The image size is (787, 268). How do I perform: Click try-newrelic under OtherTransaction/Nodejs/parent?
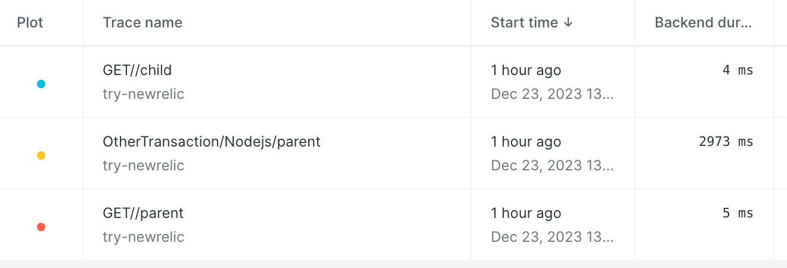pyautogui.click(x=143, y=166)
